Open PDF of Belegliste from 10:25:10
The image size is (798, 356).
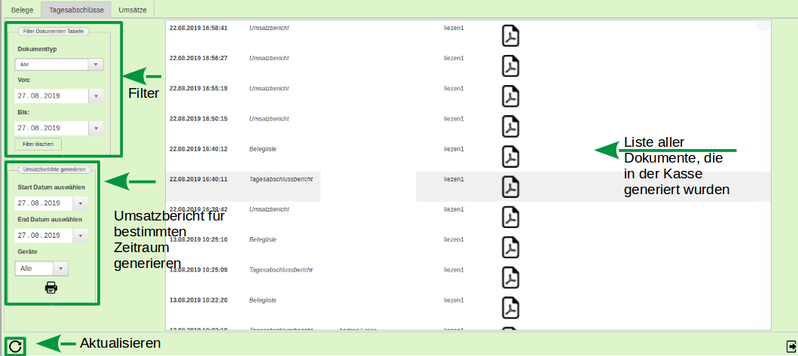point(511,247)
